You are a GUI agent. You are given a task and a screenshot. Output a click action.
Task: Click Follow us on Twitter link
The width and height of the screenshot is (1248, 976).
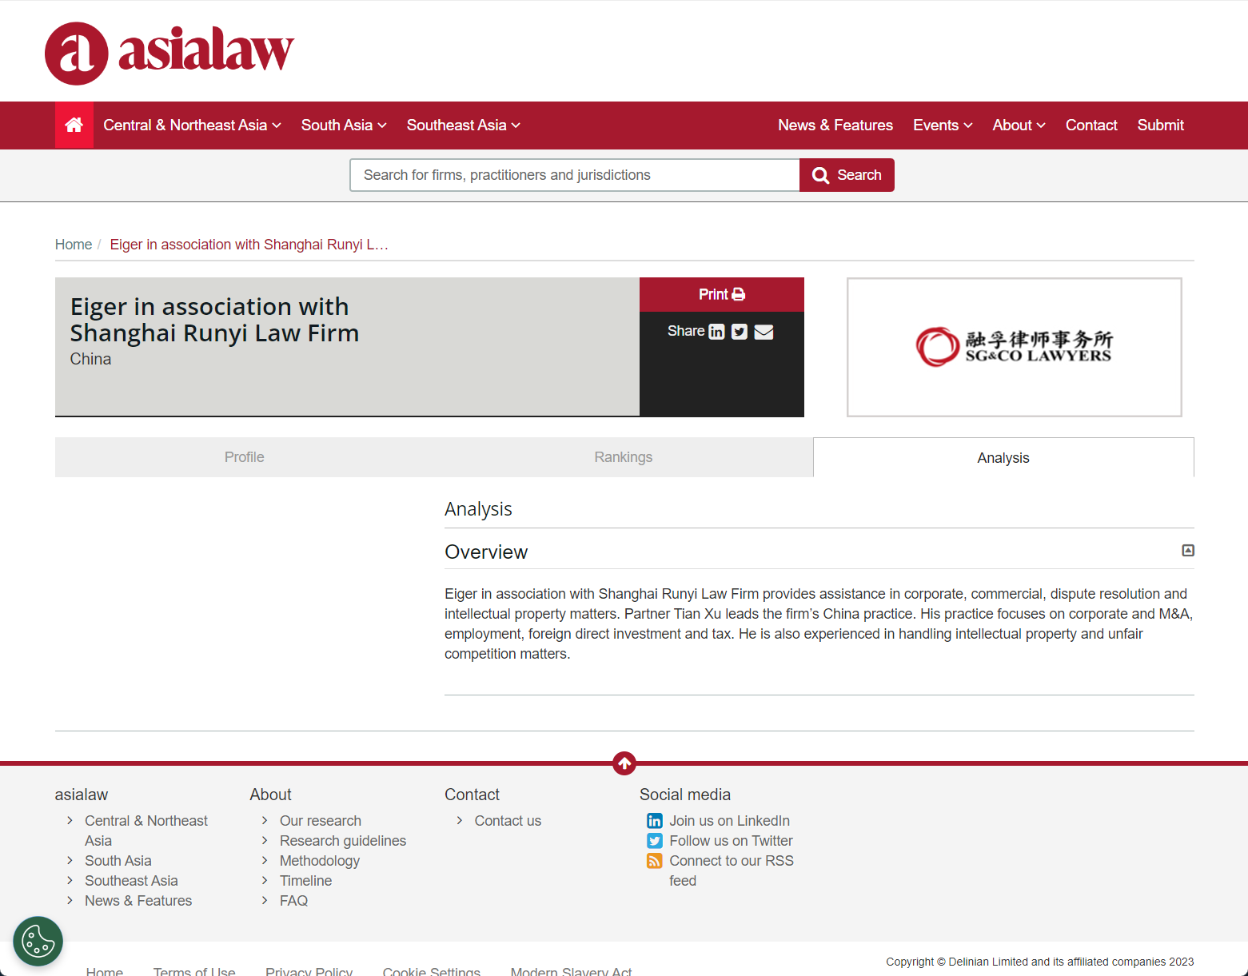click(731, 841)
